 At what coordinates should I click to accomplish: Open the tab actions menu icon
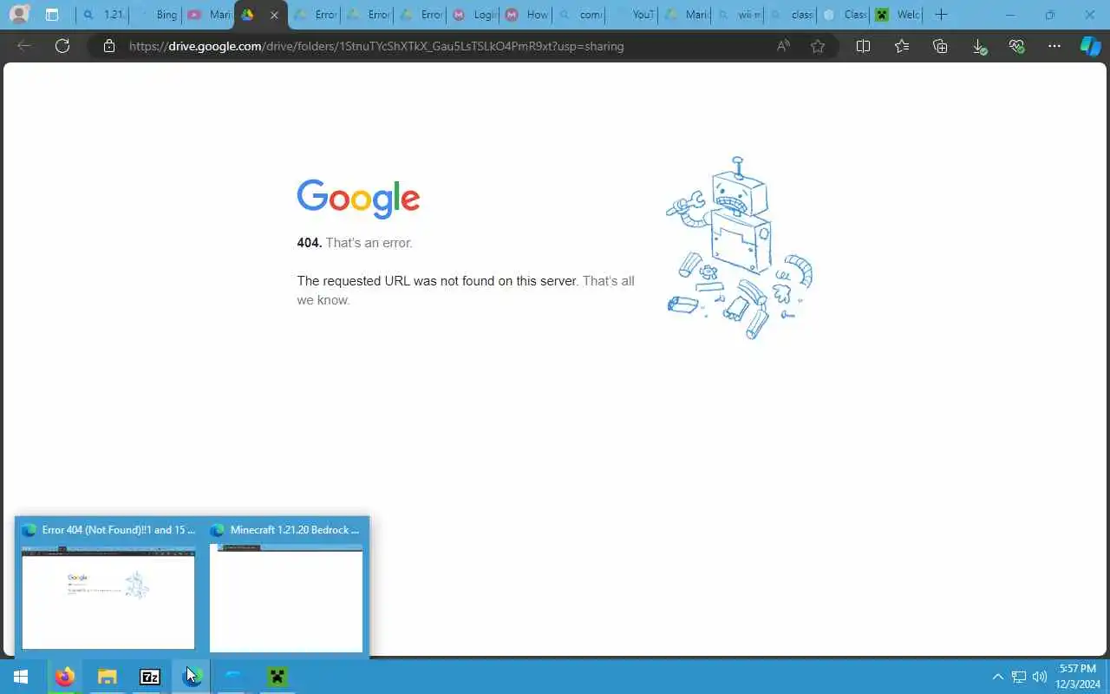pyautogui.click(x=52, y=15)
